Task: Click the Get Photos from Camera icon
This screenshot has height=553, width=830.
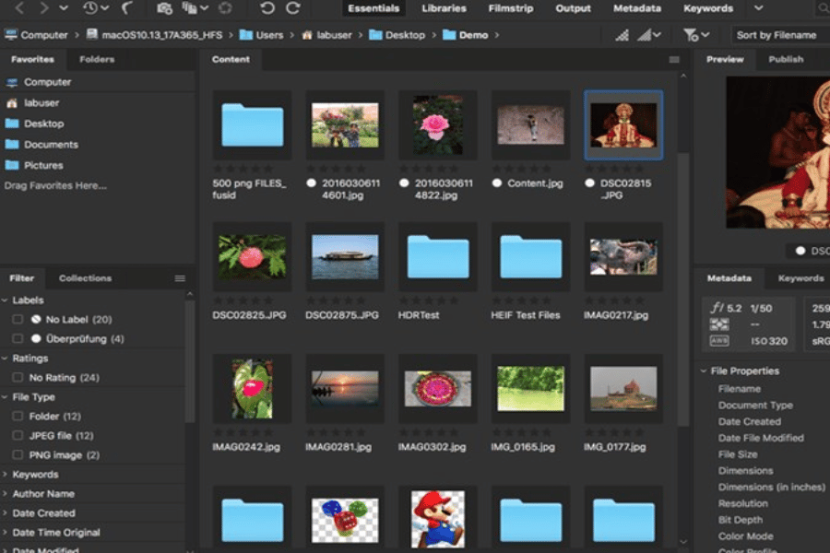Action: coord(164,8)
